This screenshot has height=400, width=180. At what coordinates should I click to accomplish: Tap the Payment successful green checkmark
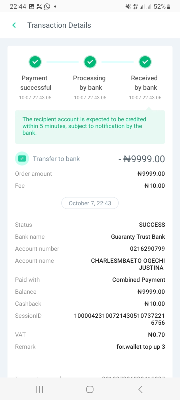[35, 62]
